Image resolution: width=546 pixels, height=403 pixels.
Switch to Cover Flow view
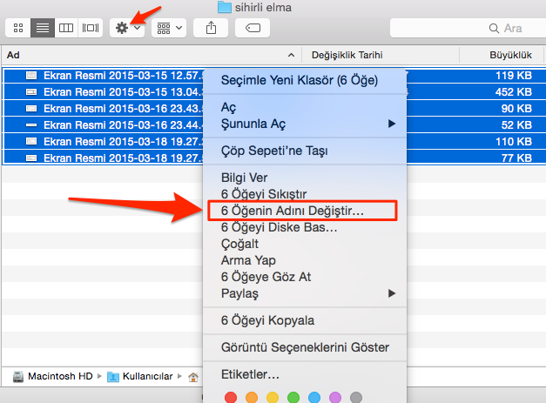click(90, 28)
